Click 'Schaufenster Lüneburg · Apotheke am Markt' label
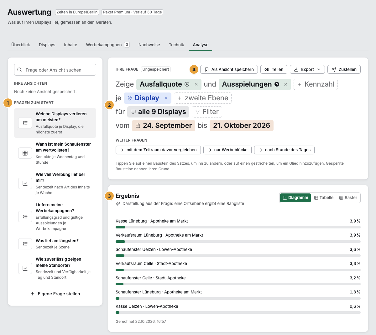The image size is (376, 335). [159, 292]
